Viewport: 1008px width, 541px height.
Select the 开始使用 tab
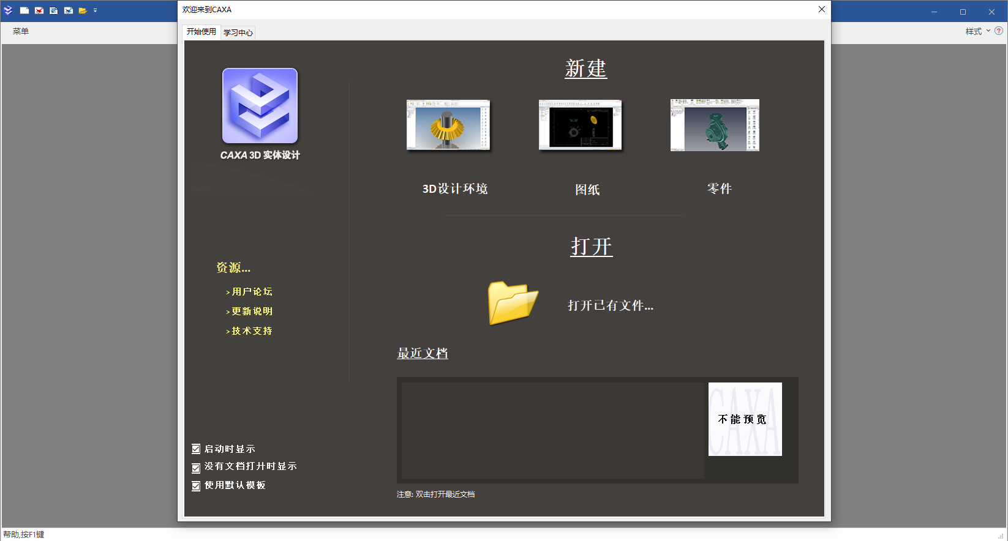(x=201, y=32)
